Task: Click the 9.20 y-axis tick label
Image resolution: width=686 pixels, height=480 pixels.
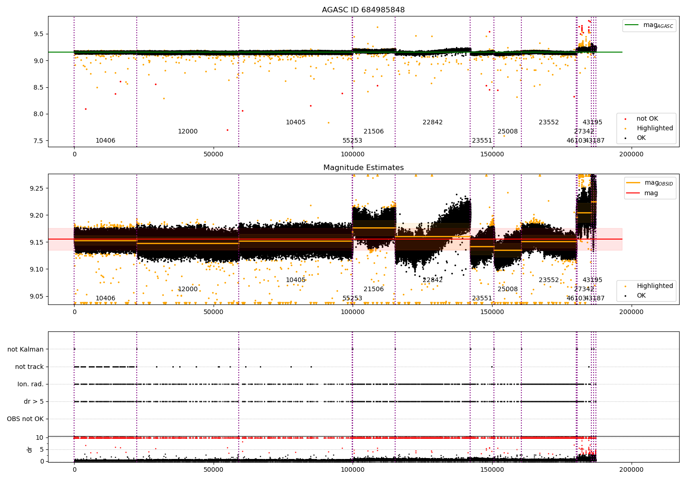Action: pos(36,215)
